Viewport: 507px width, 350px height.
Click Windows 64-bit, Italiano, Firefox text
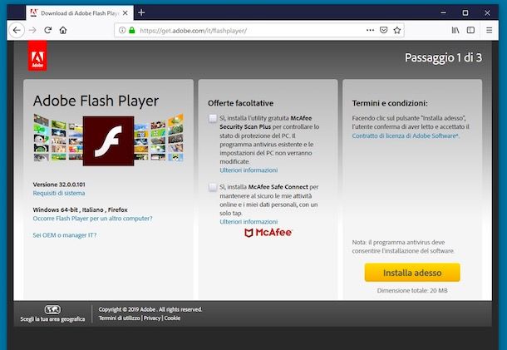[80, 210]
